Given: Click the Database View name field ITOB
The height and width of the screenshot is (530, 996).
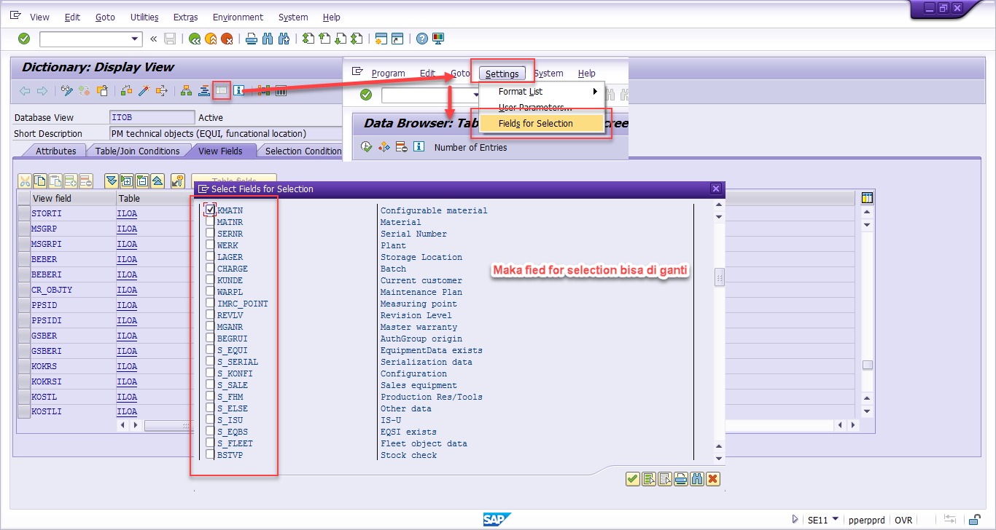Looking at the screenshot, I should (152, 117).
